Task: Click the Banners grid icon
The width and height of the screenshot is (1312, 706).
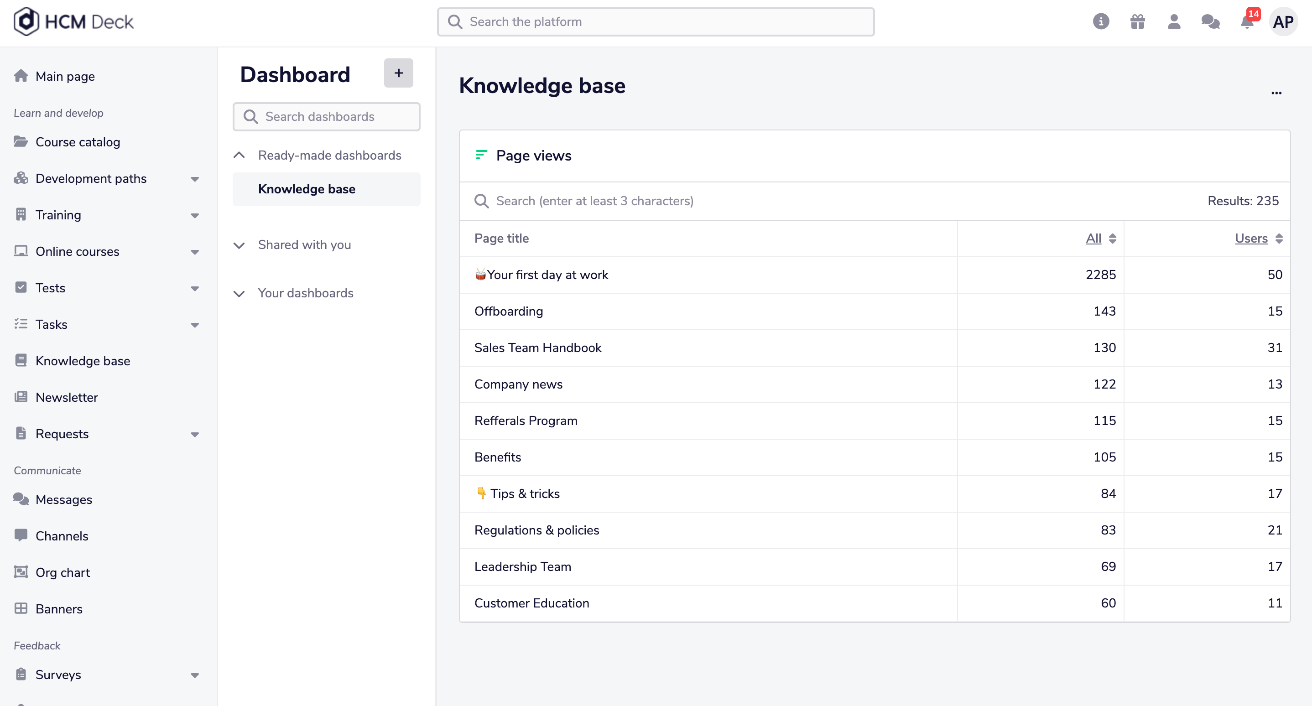Action: 21,608
